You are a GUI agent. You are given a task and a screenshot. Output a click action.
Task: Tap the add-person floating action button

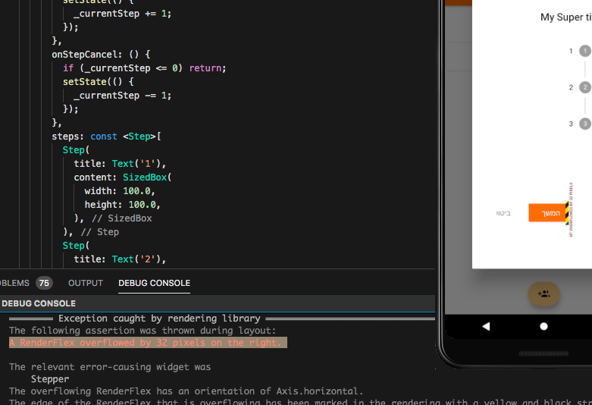coord(543,294)
